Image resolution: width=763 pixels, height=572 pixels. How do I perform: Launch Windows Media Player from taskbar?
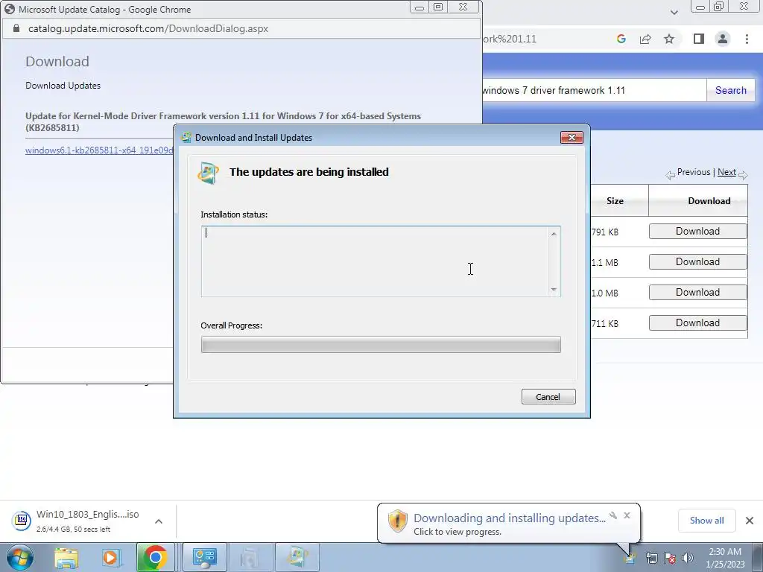click(110, 557)
